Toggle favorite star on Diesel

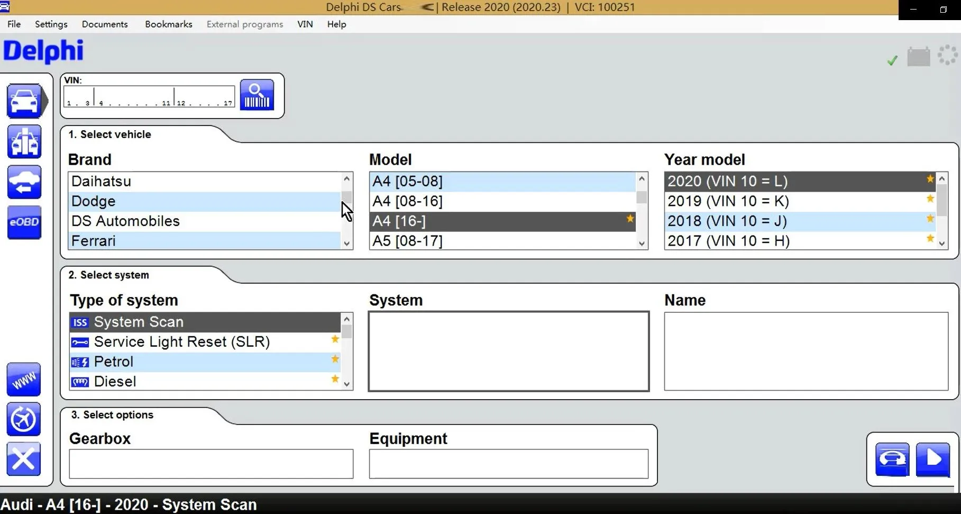(x=335, y=379)
